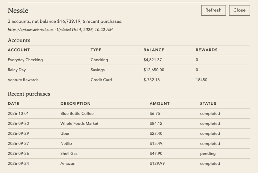Viewport: 258px width, 173px height.
Task: Select the Accounts section heading
Action: pos(19,40)
